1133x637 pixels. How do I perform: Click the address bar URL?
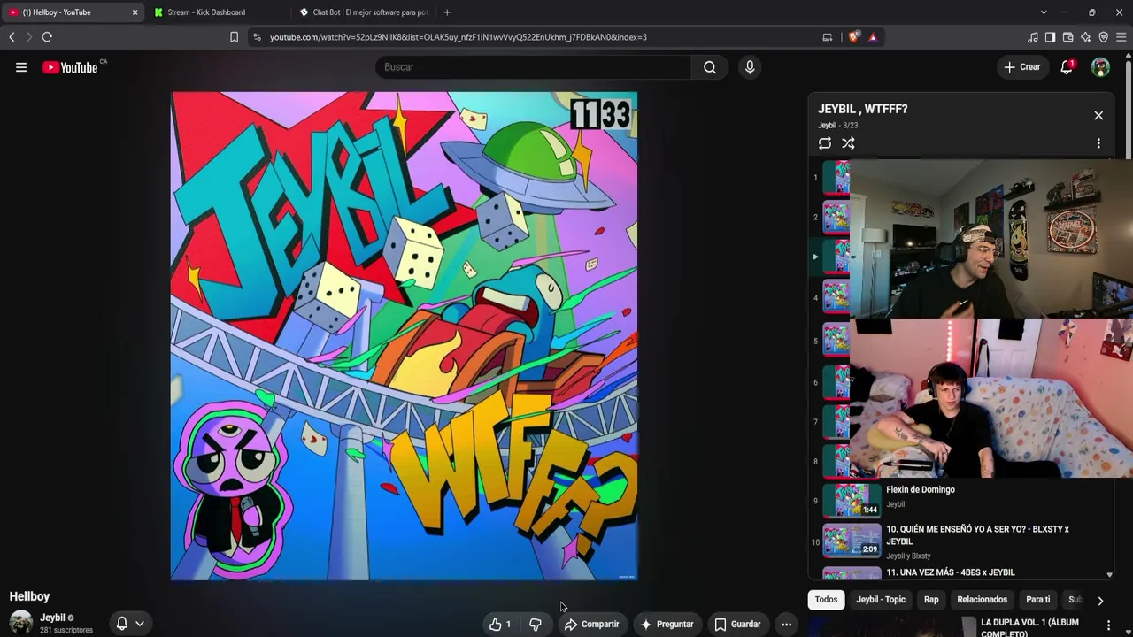pos(459,37)
